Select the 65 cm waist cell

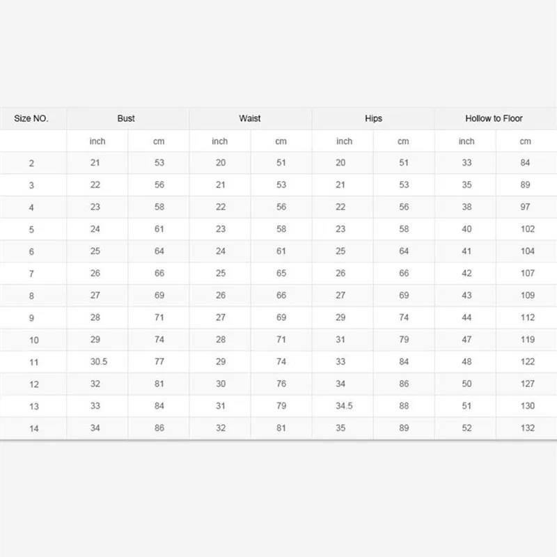pos(281,274)
